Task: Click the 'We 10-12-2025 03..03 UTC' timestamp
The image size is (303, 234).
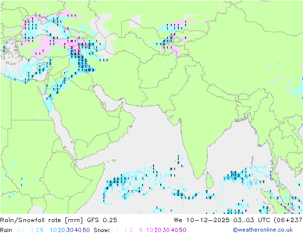Action: point(223,220)
